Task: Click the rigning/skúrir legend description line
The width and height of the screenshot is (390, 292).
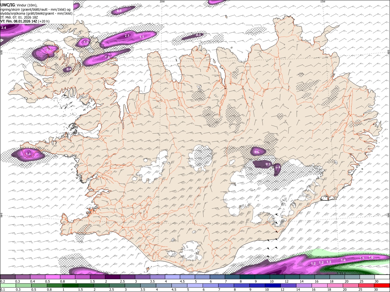Action: tap(35, 9)
